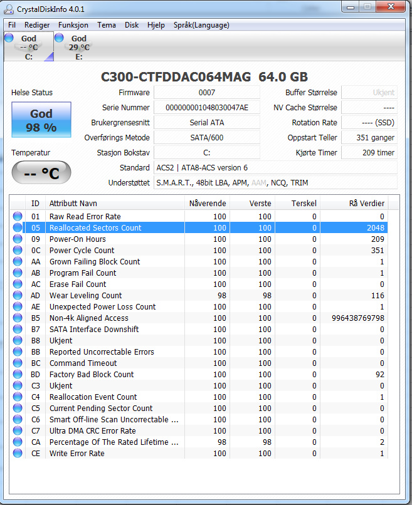Click the status orb in the Reallocated Sectors Count row
This screenshot has width=412, height=505.
click(x=18, y=227)
